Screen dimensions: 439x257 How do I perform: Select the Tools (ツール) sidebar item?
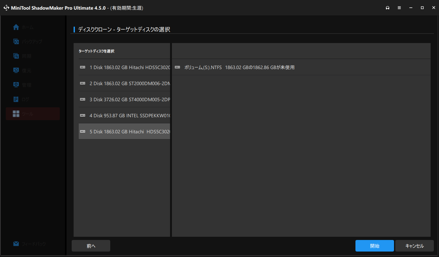[33, 114]
